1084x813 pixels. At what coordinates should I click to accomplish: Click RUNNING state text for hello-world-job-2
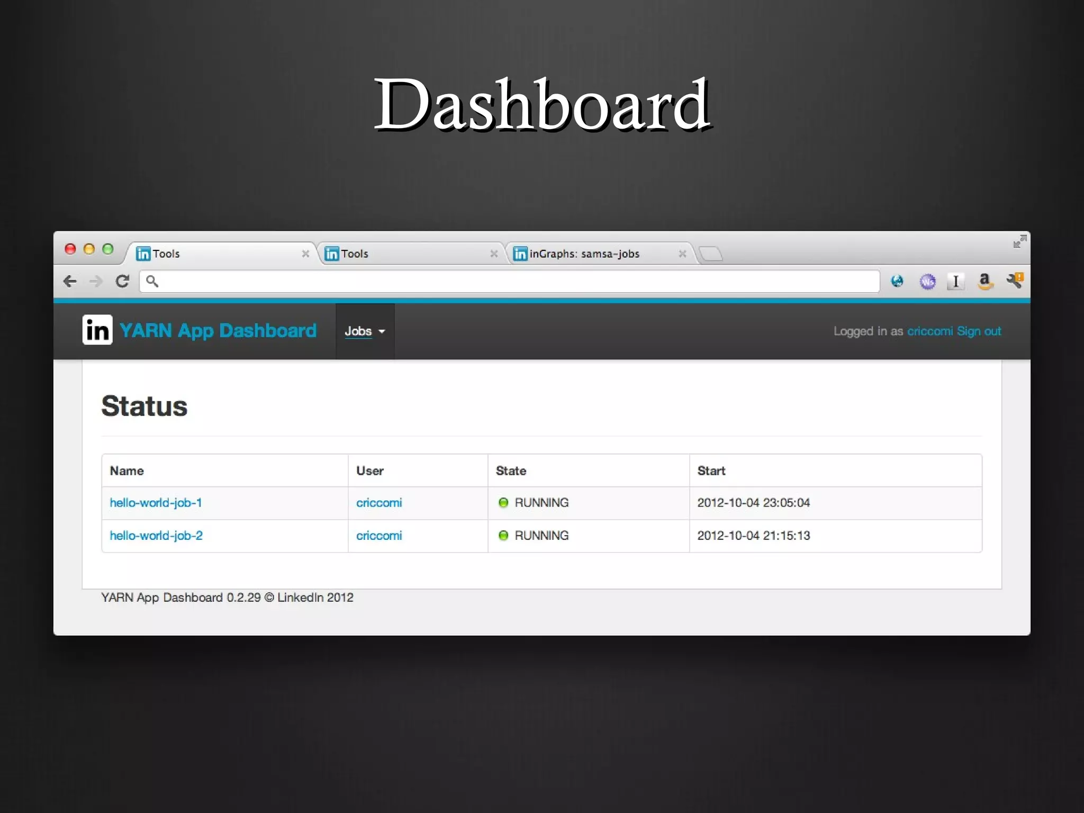click(x=541, y=536)
